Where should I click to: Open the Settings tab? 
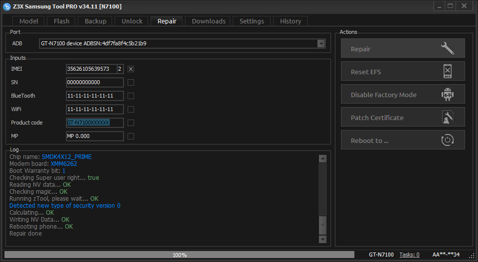[252, 21]
